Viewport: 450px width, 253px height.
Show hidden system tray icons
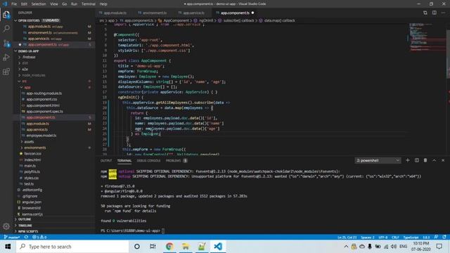click(x=346, y=247)
